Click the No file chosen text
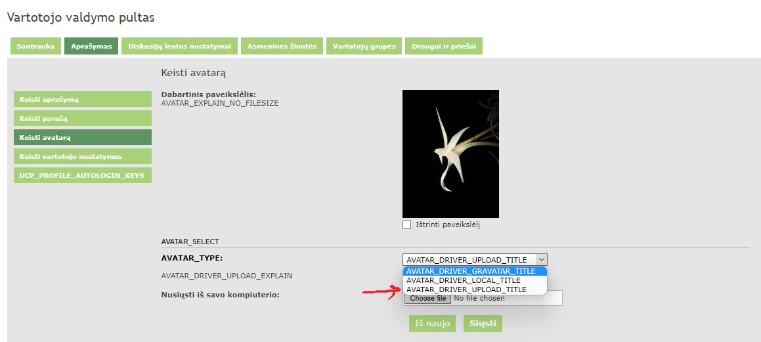Viewport: 761px width, 342px height. tap(479, 298)
